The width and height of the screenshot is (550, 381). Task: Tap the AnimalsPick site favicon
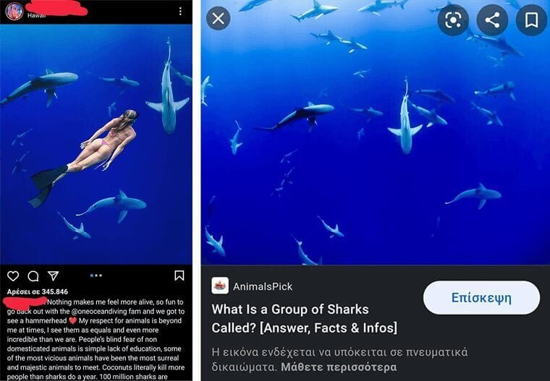[x=220, y=286]
